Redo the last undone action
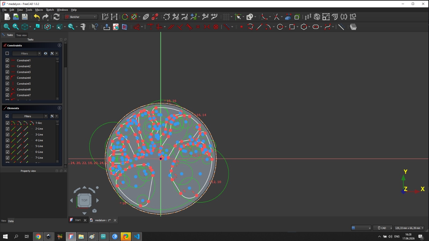Image resolution: width=429 pixels, height=241 pixels. pyautogui.click(x=46, y=17)
